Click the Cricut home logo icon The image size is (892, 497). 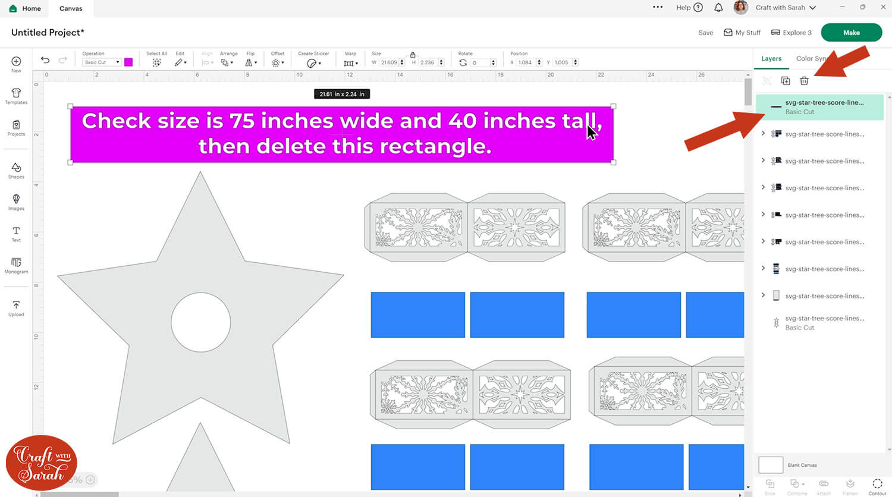click(x=13, y=8)
